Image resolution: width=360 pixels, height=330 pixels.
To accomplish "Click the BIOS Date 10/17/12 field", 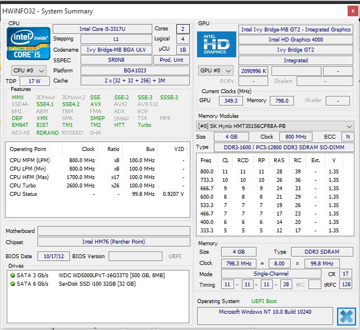I will point(54,256).
